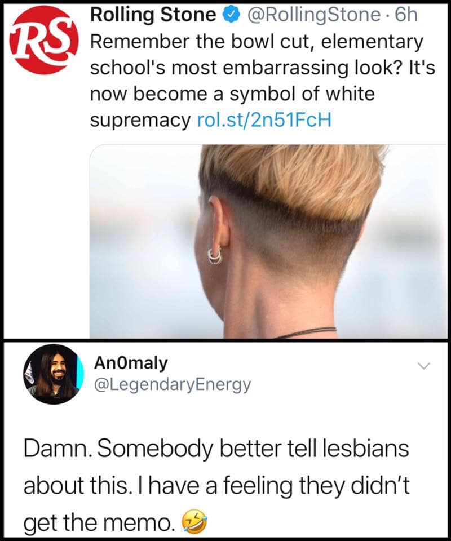Click the An0maly display name
This screenshot has width=451, height=541.
[x=130, y=363]
